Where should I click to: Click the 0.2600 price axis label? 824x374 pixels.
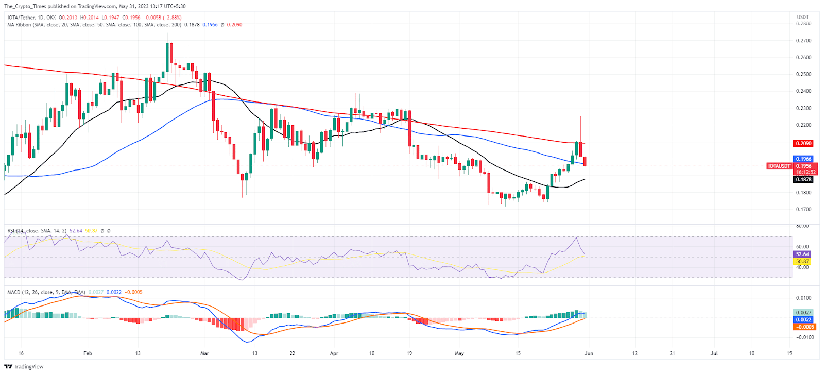click(804, 58)
